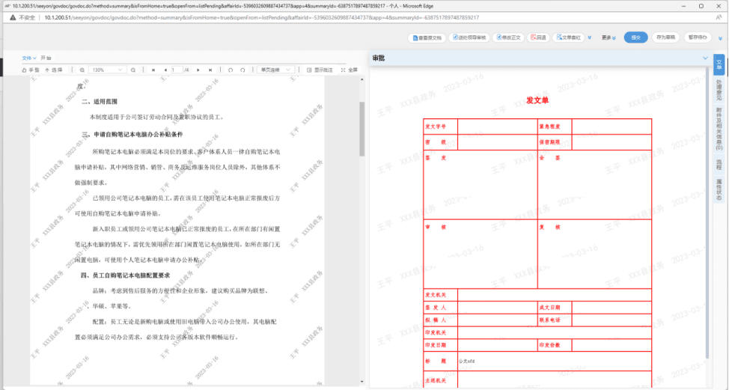Open the 属性状态 side tab
Image resolution: width=729 pixels, height=390 pixels.
[x=719, y=189]
